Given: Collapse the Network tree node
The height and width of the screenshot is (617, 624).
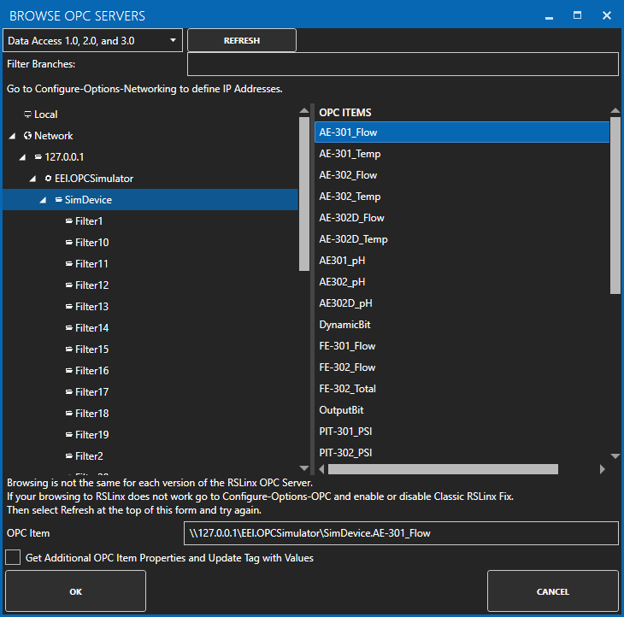Looking at the screenshot, I should point(12,136).
